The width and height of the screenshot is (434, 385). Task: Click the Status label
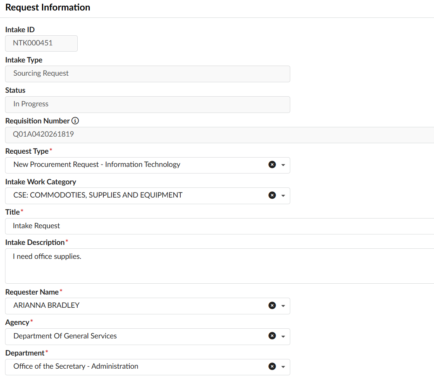click(15, 90)
